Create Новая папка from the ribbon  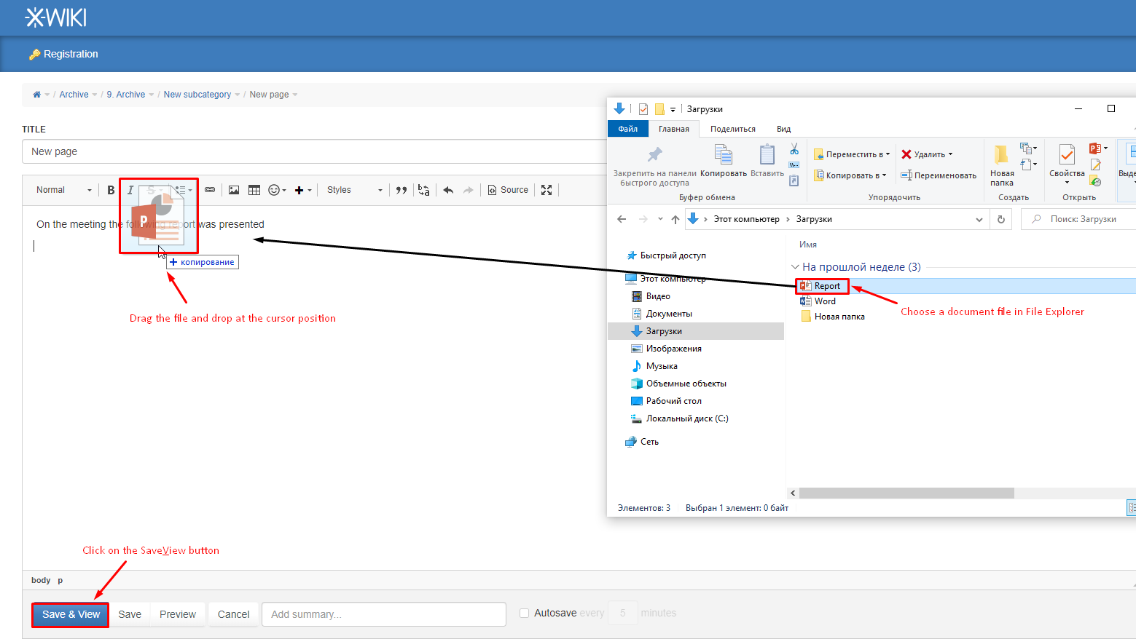click(1002, 166)
